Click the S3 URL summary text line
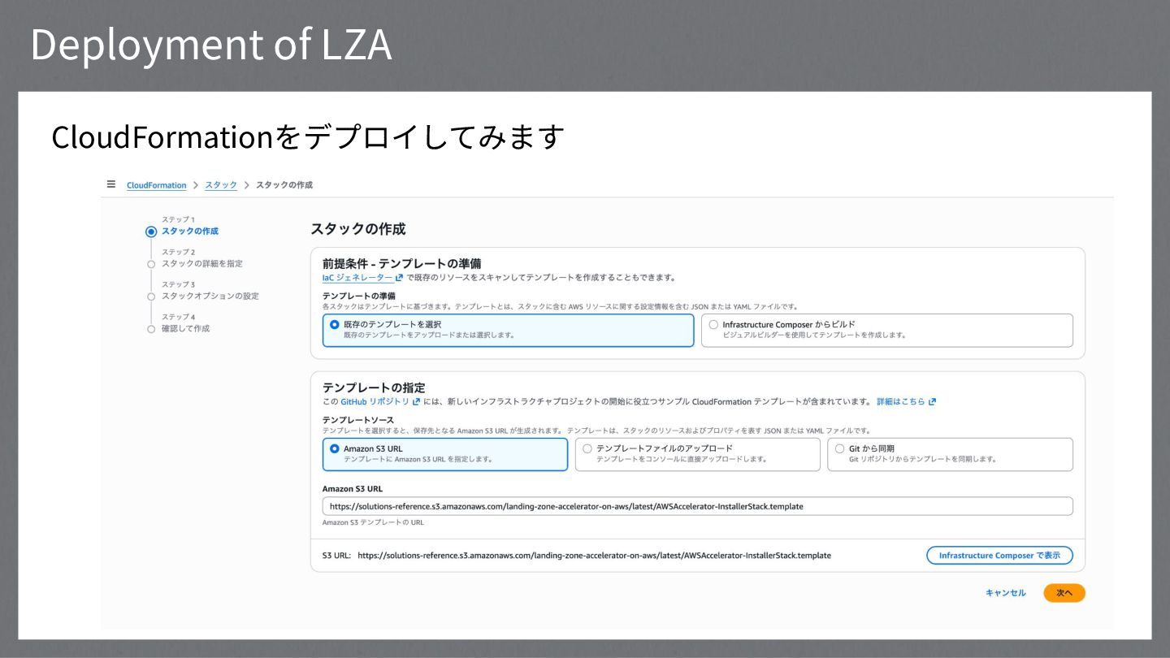Image resolution: width=1170 pixels, height=658 pixels. point(576,556)
